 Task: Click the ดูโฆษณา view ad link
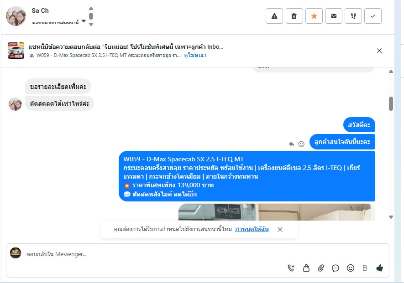pos(195,55)
